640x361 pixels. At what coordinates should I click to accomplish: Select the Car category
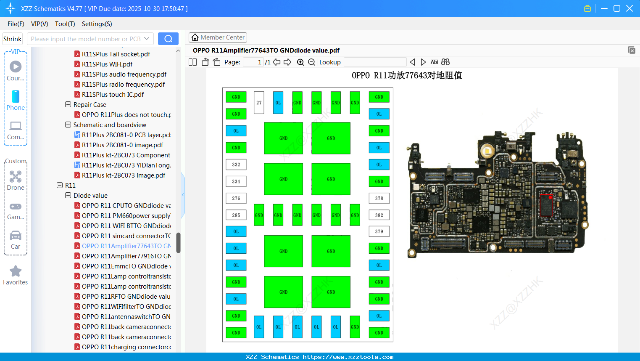coord(16,240)
